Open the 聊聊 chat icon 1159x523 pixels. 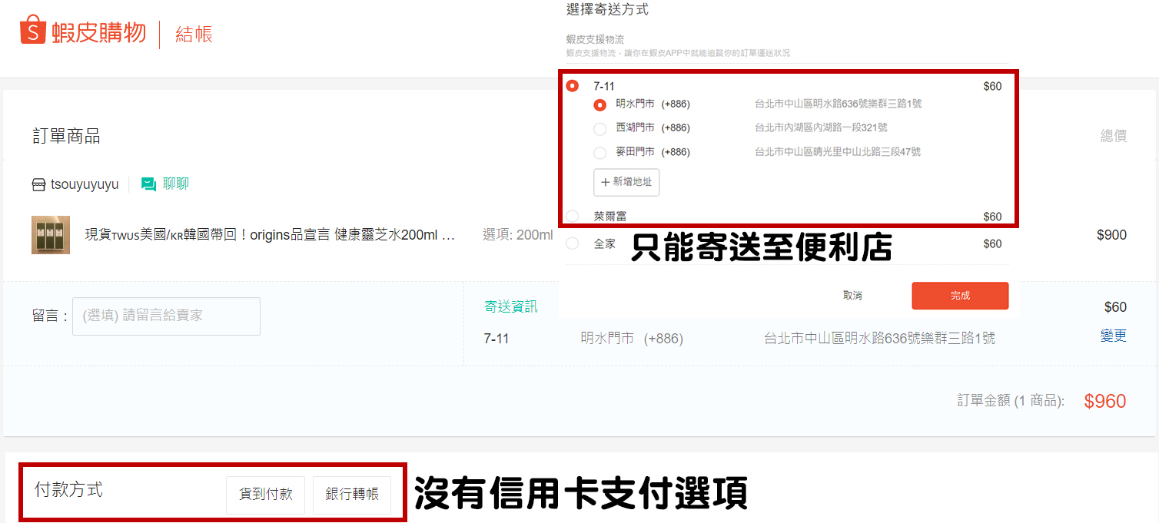coord(149,184)
